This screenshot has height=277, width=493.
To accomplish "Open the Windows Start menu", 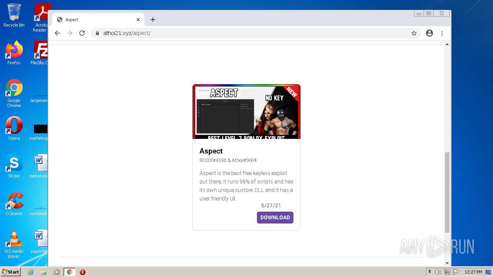I will (x=10, y=272).
